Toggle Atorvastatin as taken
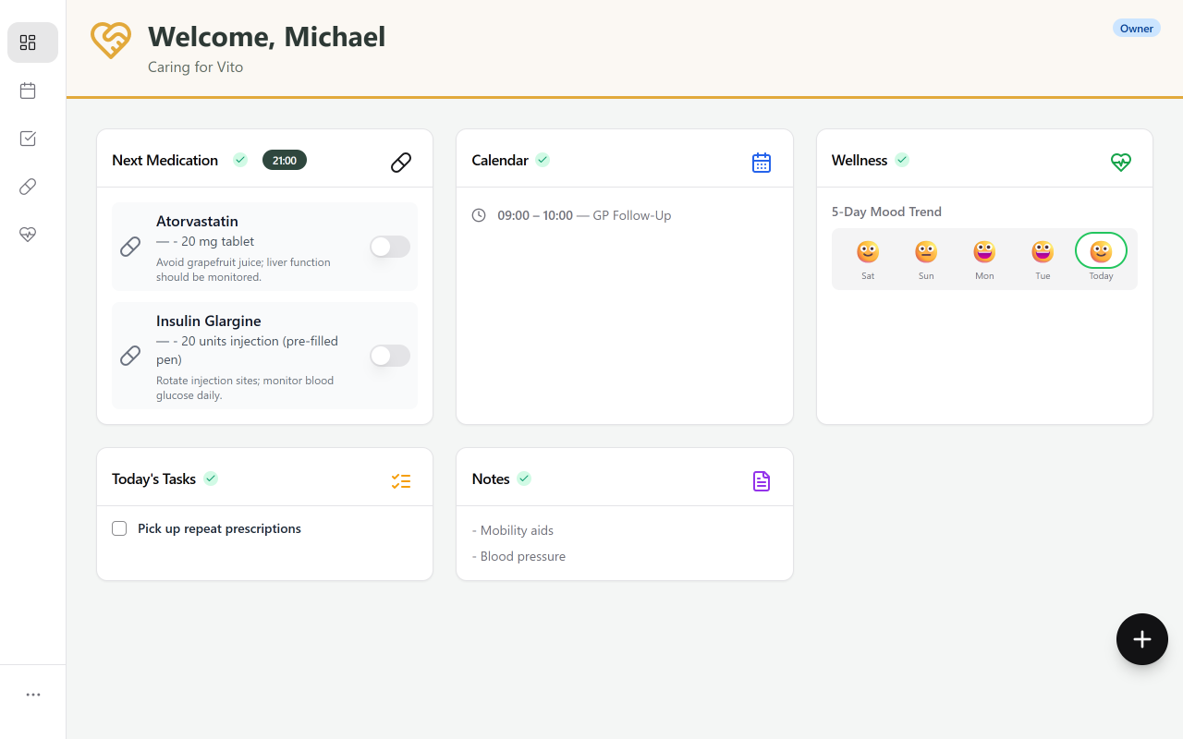 pos(390,247)
